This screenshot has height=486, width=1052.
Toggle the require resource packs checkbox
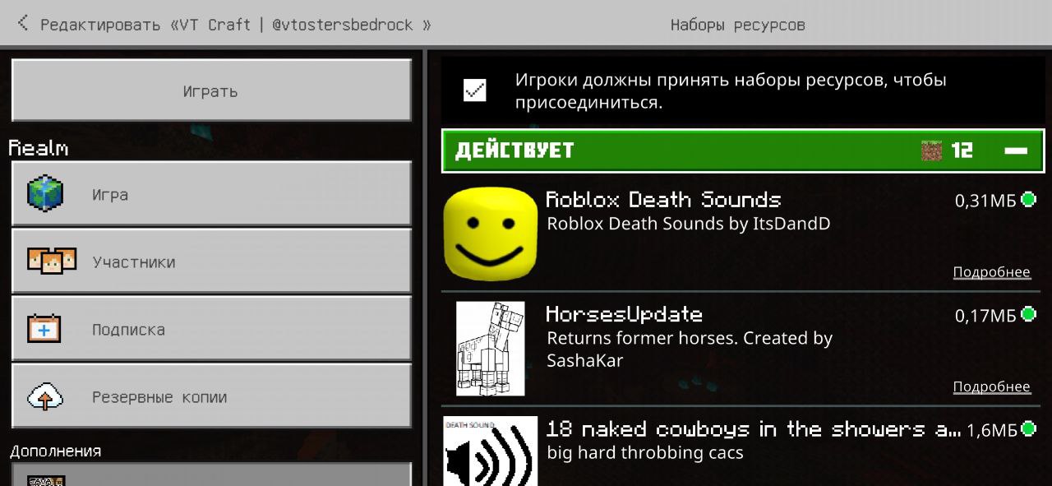click(x=474, y=90)
